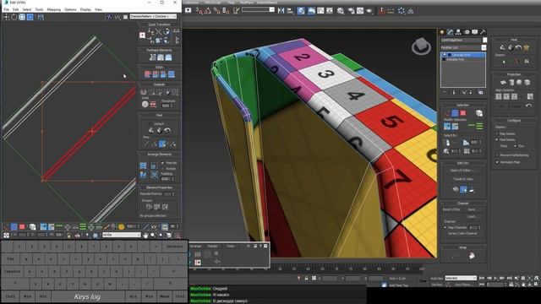Collapse the Quick Transform rollout
This screenshot has width=541, height=304.
(x=160, y=24)
